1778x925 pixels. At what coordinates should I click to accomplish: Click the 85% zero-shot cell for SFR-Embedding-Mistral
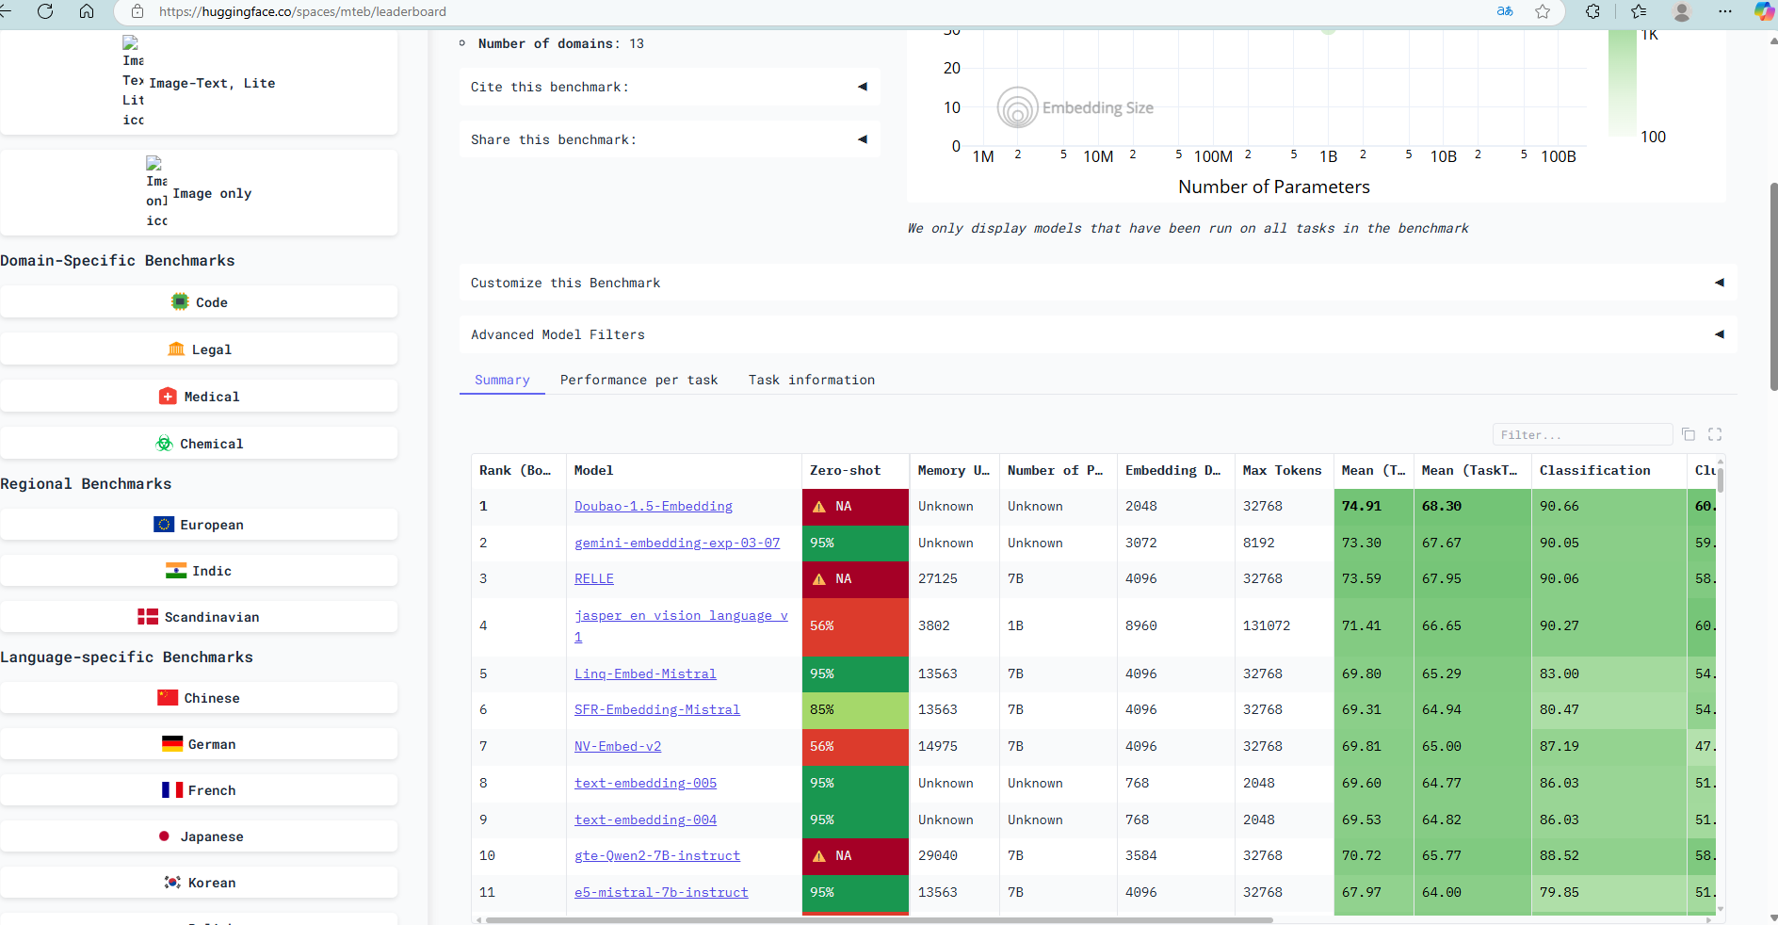pos(855,709)
